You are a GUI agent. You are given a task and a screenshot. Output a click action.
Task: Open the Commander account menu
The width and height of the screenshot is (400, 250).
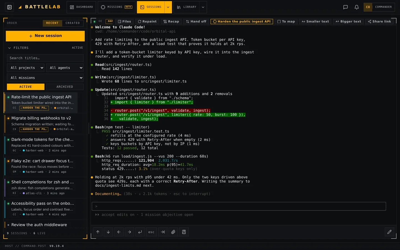(379, 7)
